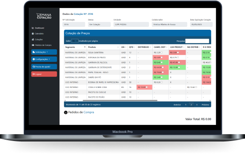245x155 pixels.
Task: Check JLM PRODUT R$ 47.00 box for Garrafa de Álcool
Action: pyautogui.click(x=179, y=62)
